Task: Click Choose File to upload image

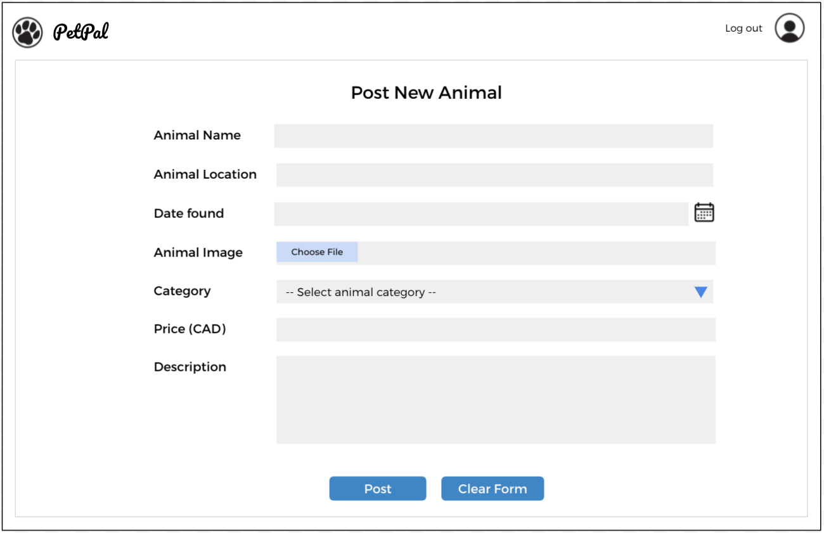Action: (317, 252)
